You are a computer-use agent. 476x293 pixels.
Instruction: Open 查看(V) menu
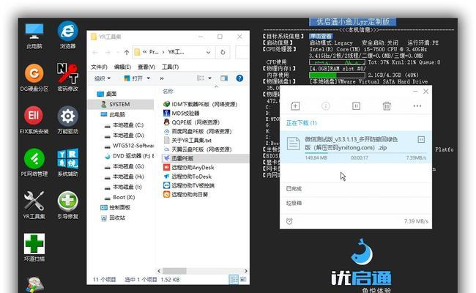click(x=146, y=67)
